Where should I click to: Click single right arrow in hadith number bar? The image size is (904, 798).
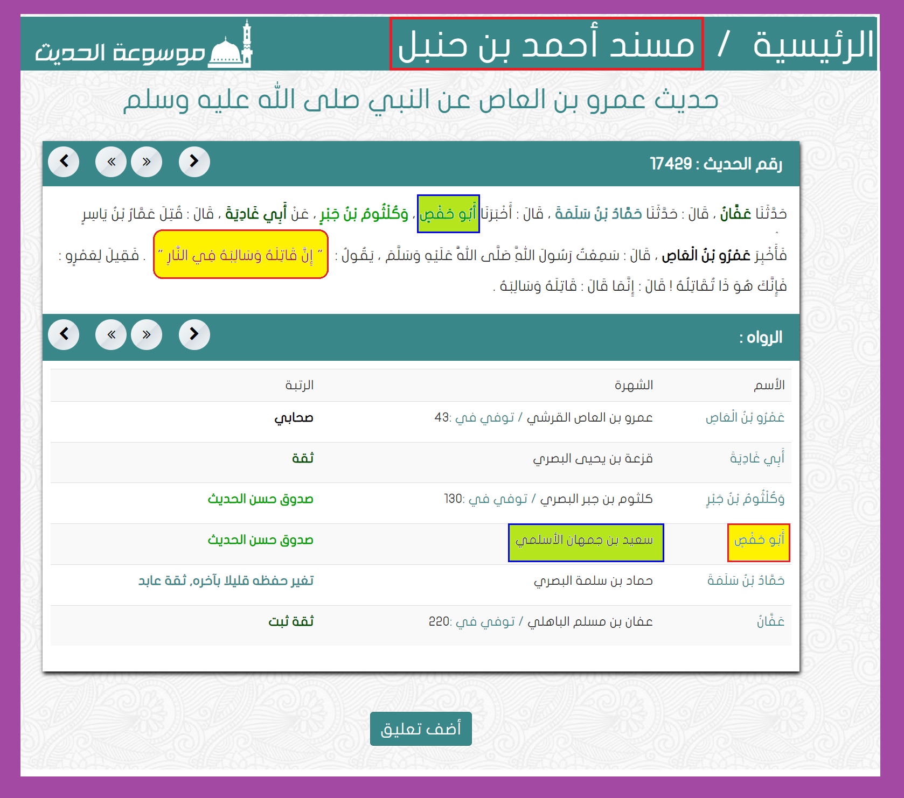coord(194,162)
